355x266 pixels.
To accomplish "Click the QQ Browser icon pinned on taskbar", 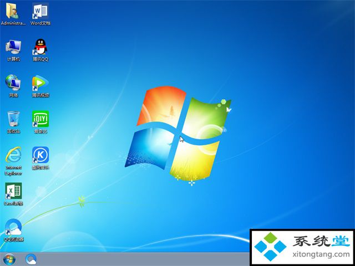I will [x=31, y=259].
